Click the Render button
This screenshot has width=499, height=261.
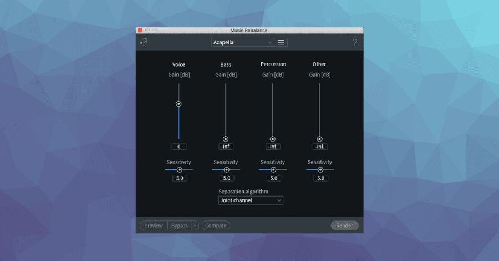(x=345, y=225)
